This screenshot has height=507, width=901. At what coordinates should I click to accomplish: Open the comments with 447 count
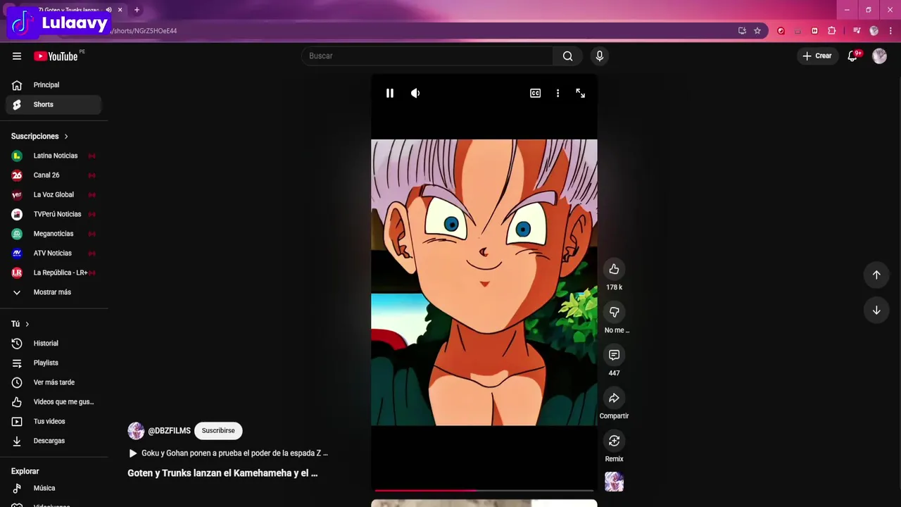pos(614,355)
